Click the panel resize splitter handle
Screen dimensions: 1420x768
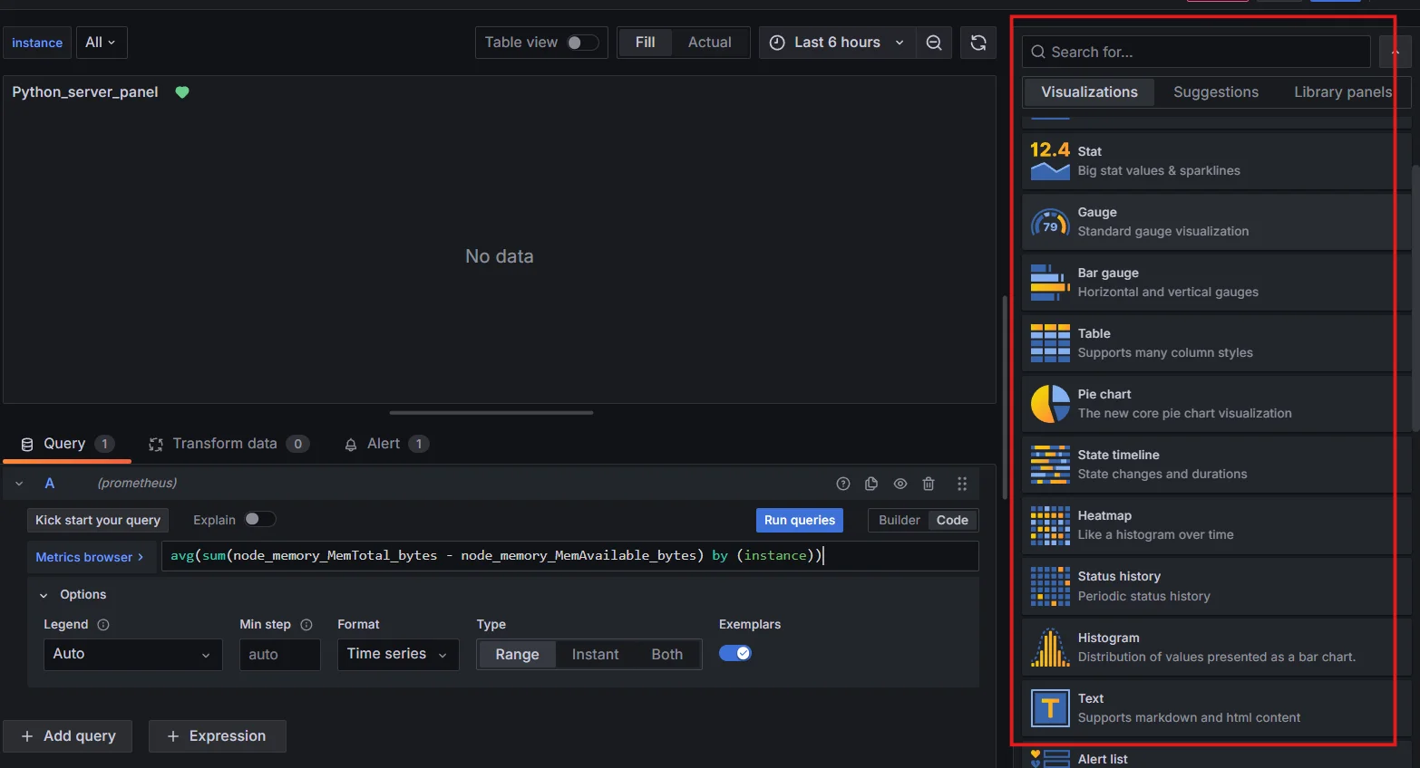tap(491, 413)
